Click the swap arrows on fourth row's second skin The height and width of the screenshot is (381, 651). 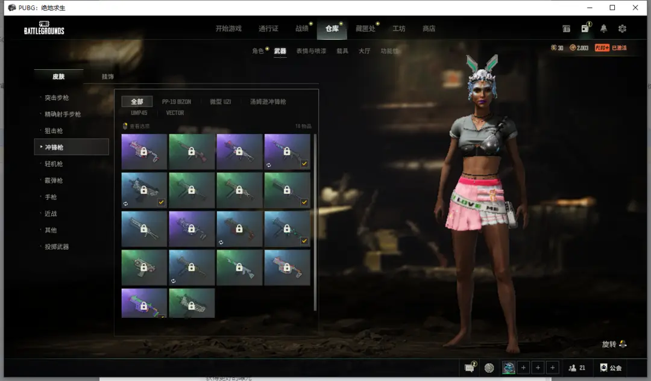pyautogui.click(x=173, y=281)
